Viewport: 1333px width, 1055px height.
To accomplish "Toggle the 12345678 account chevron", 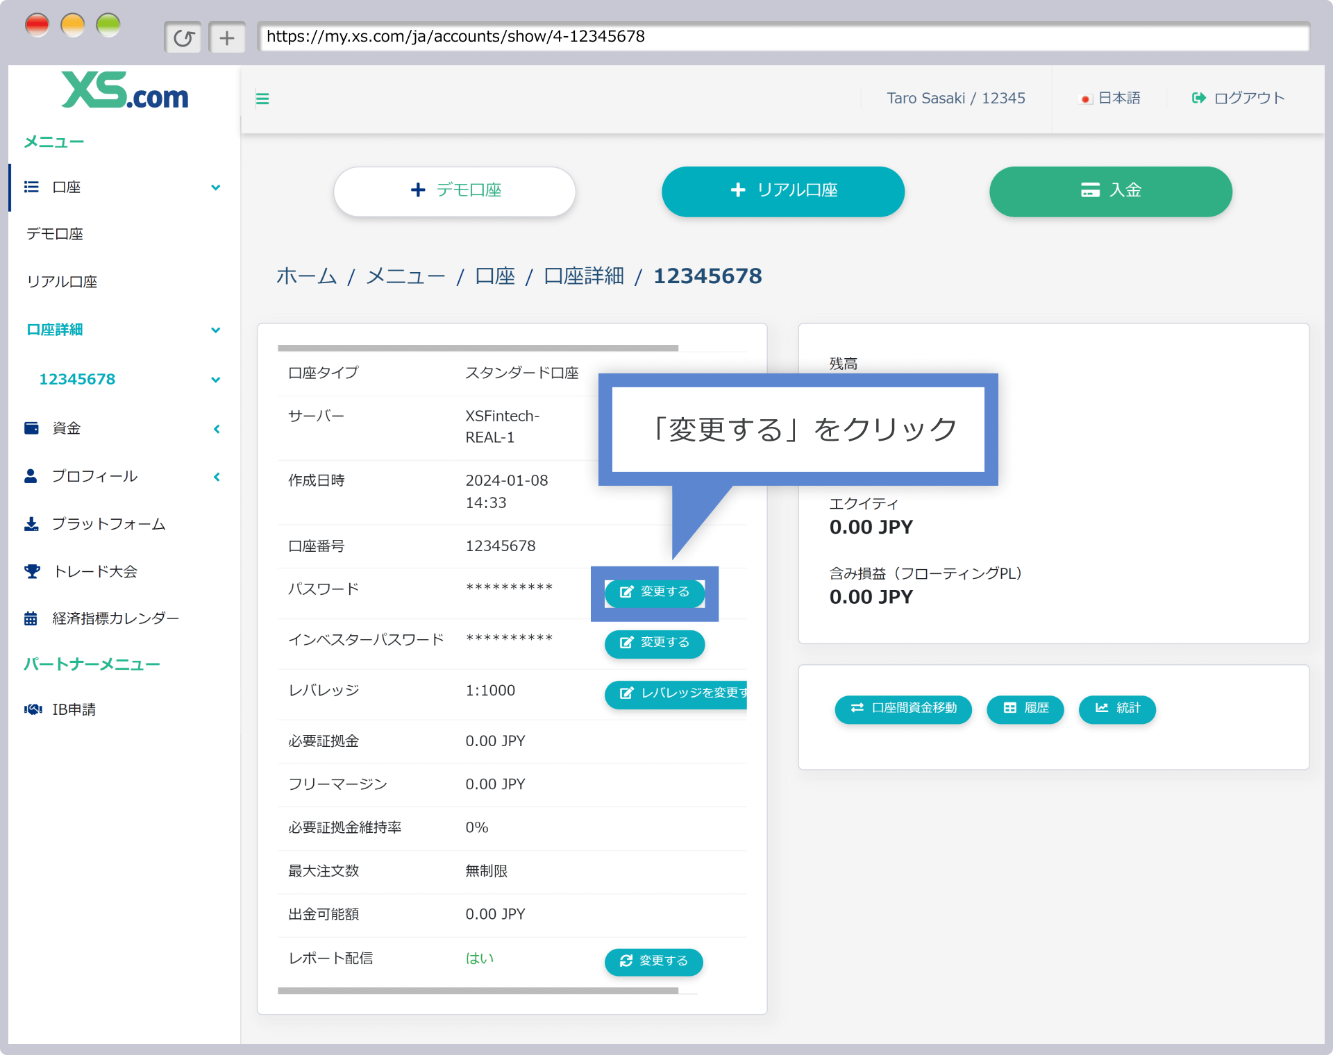I will pos(216,380).
